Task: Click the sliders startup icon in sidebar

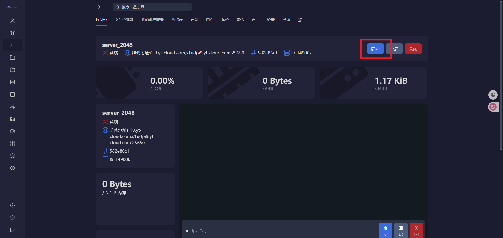Action: click(12, 143)
